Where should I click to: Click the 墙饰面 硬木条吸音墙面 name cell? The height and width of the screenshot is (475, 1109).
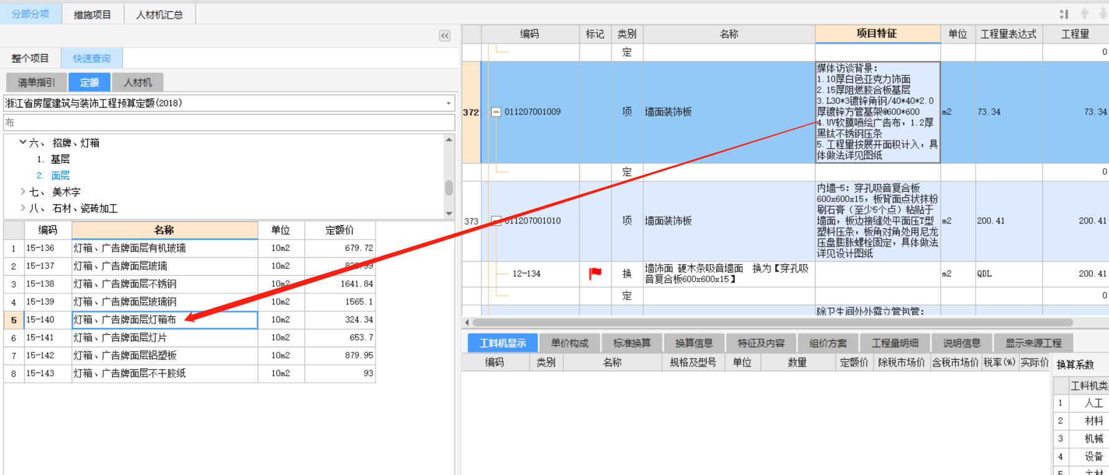pyautogui.click(x=729, y=273)
